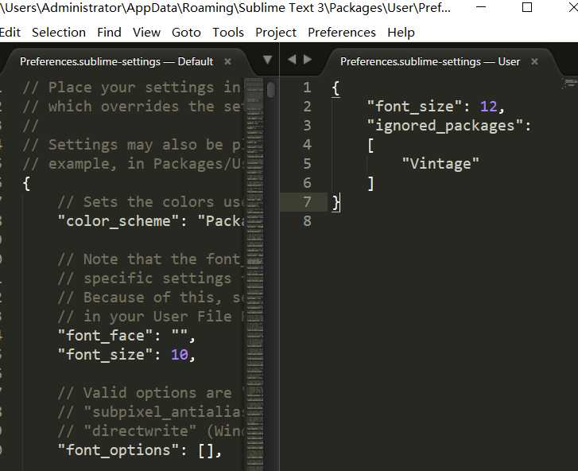Click the closing brace on line 7
Screen dimensions: 578x471
(x=336, y=203)
